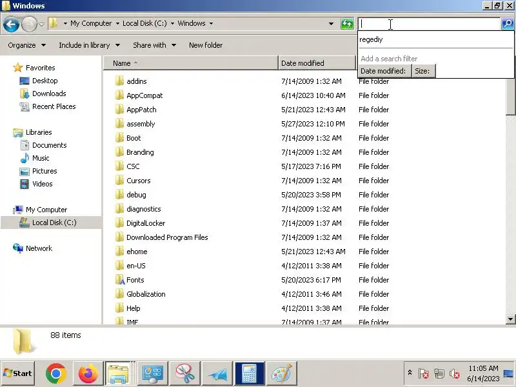
Task: Add the Date modified search filter
Action: coord(384,71)
